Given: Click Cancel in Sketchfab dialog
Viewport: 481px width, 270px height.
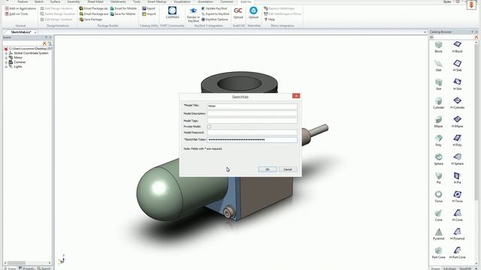Looking at the screenshot, I should (x=288, y=169).
